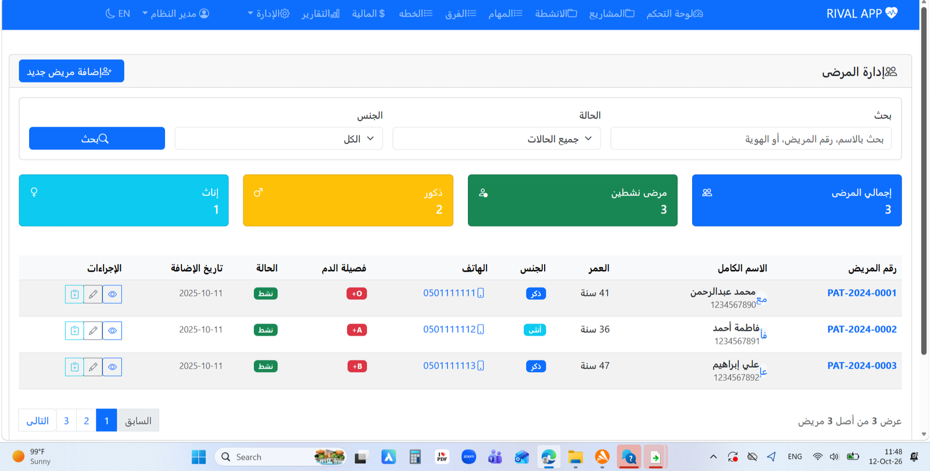Open the الانشطة activities menu item
Viewport: 930px width, 471px height.
(x=556, y=13)
